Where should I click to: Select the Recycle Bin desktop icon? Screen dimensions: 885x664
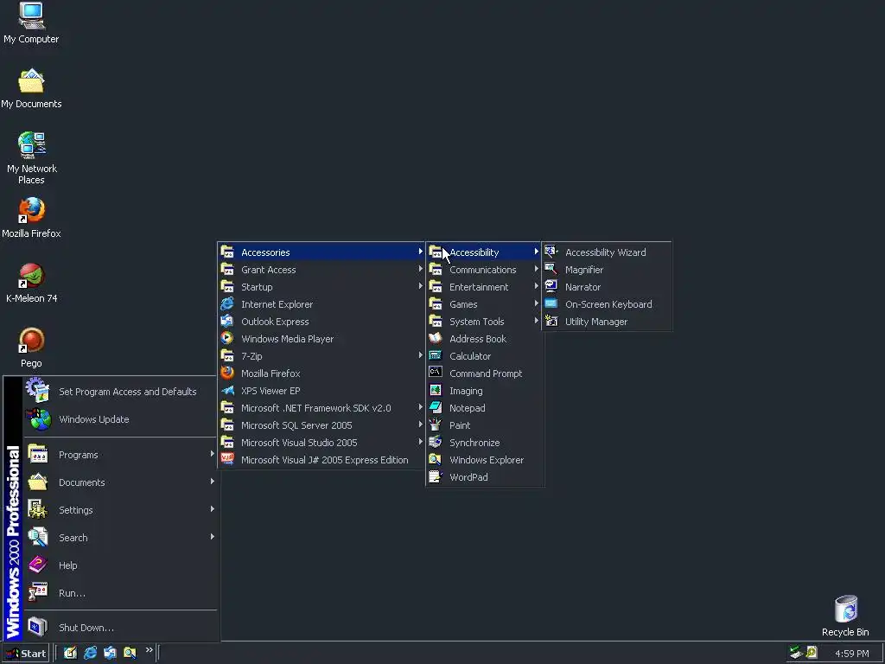point(845,616)
